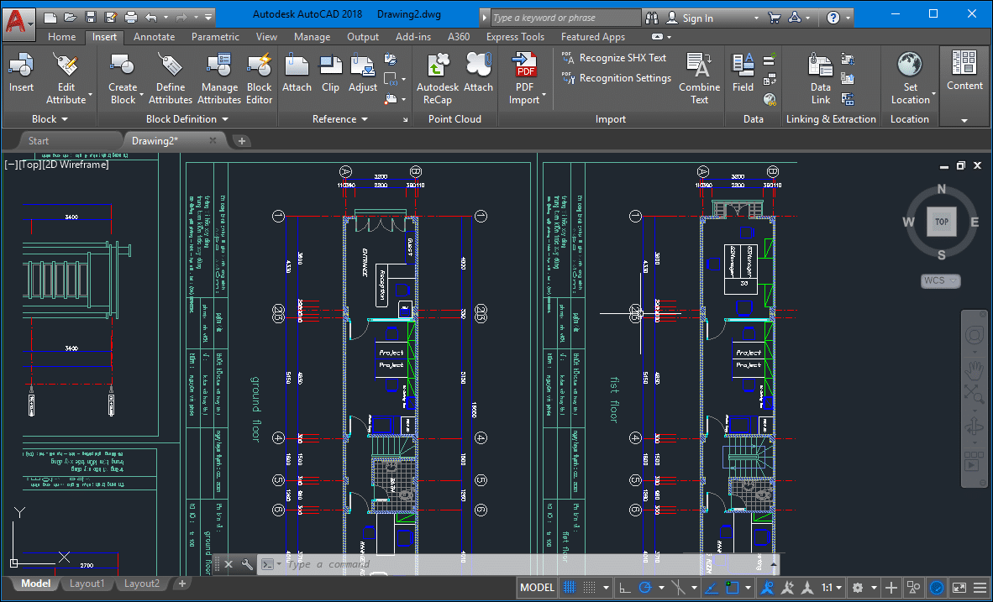Open the Layout1 tab
Screen dimensions: 993x602
pos(87,584)
